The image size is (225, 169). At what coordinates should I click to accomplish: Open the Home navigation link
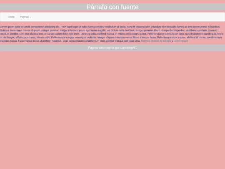pyautogui.click(x=11, y=17)
